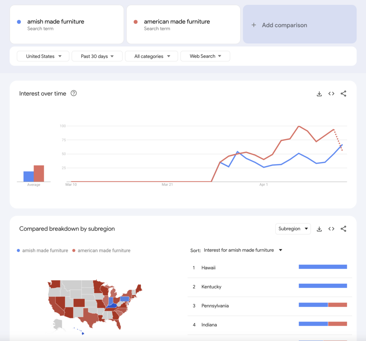366x341 pixels.
Task: Open the Sort interest dropdown
Action: 243,250
